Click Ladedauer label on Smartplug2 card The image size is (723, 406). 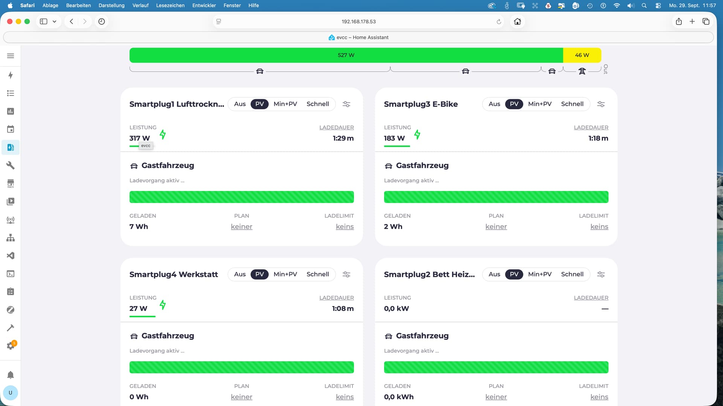click(x=591, y=298)
